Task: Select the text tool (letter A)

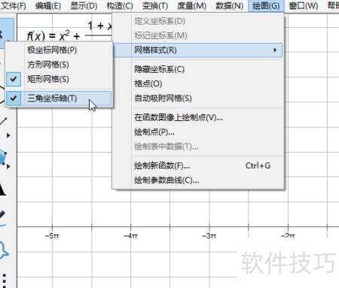Action: [x=2, y=189]
